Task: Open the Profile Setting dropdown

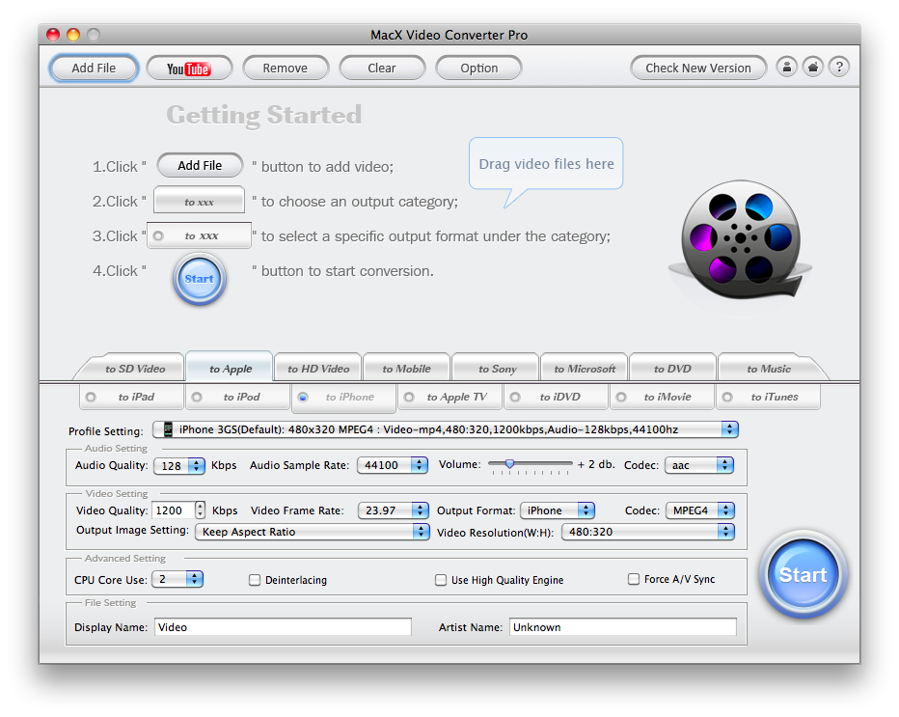Action: [445, 429]
